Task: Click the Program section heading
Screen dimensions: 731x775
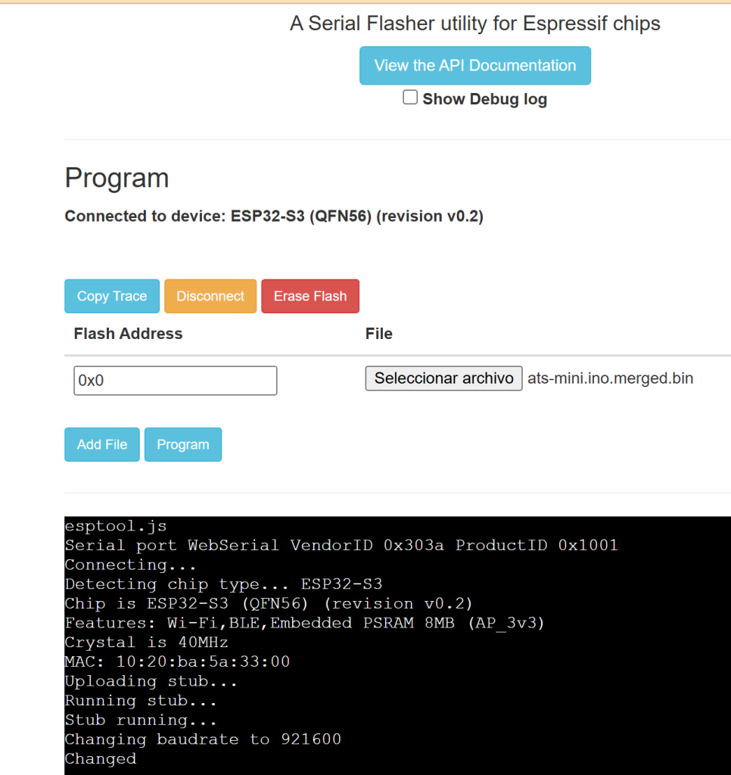Action: pyautogui.click(x=117, y=178)
